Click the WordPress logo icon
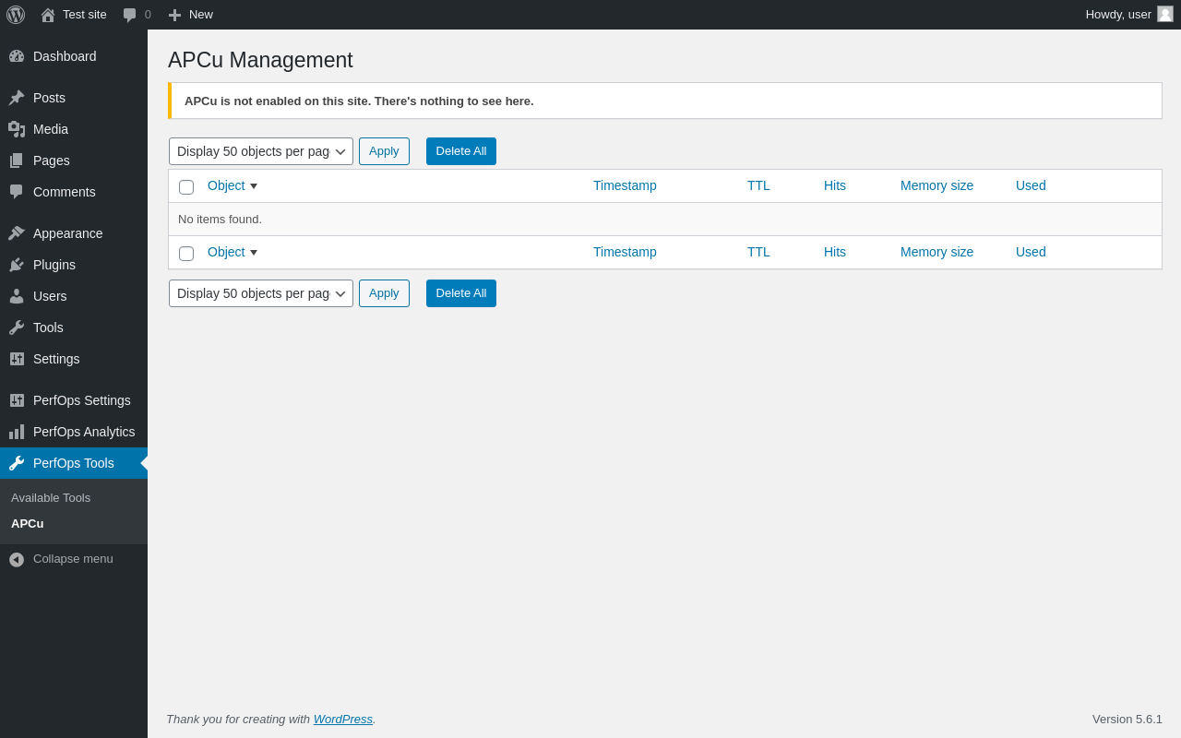The width and height of the screenshot is (1181, 738). tap(16, 15)
